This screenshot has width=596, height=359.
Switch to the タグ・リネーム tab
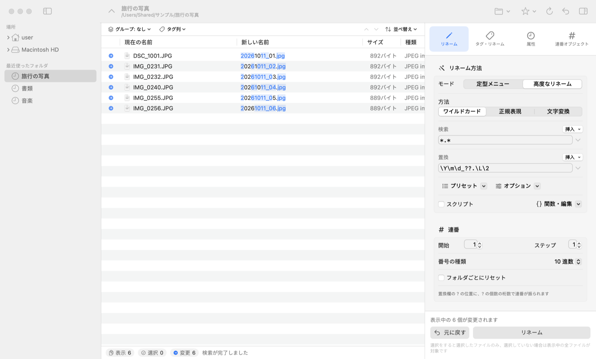tap(490, 39)
